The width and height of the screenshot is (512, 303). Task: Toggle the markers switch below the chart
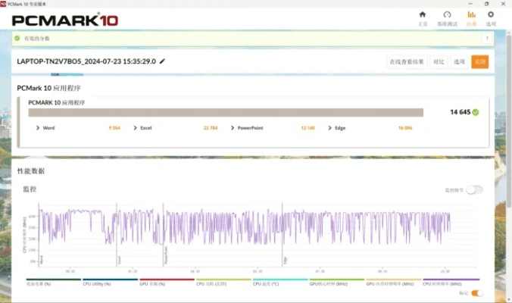[477, 293]
